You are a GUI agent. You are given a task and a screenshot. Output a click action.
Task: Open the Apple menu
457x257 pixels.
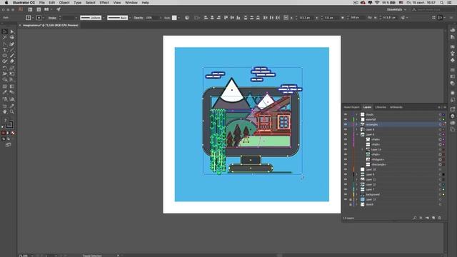(x=6, y=3)
